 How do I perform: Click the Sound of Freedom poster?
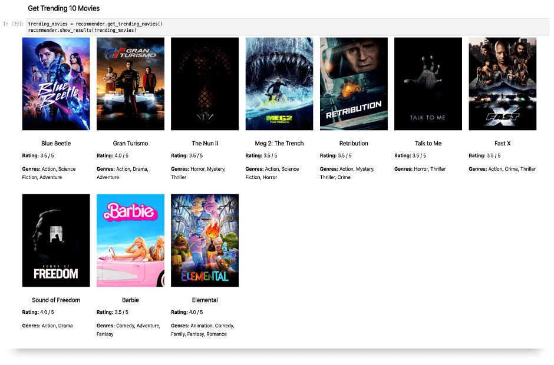(x=56, y=240)
